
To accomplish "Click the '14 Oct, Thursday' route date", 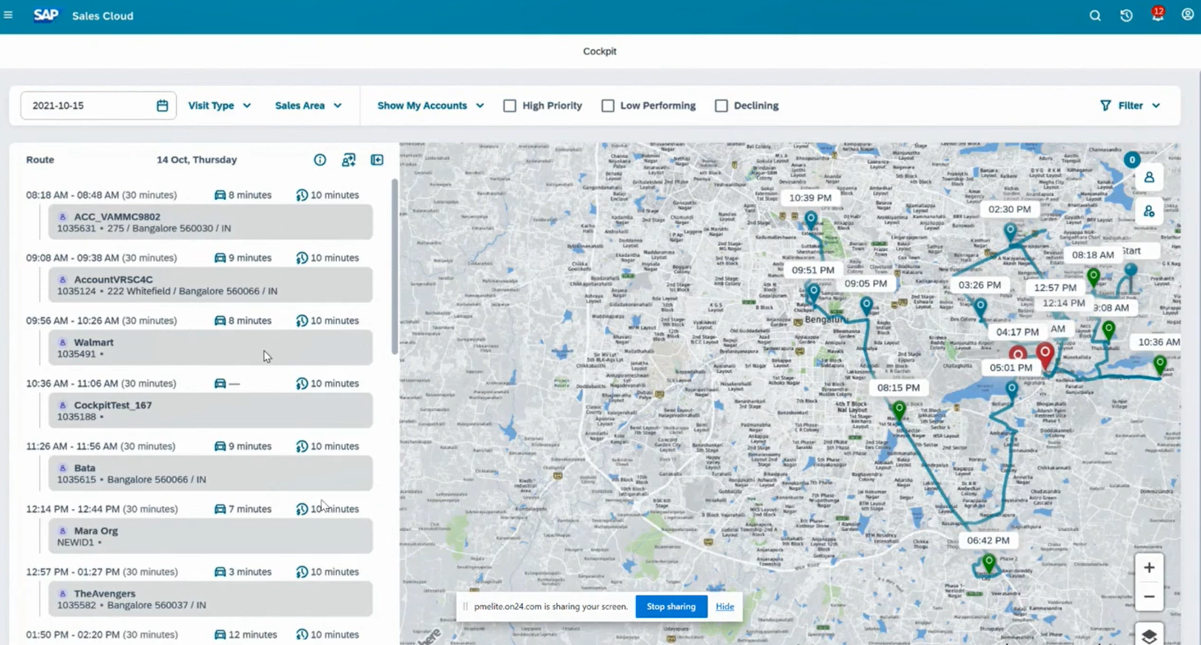I will coord(197,160).
